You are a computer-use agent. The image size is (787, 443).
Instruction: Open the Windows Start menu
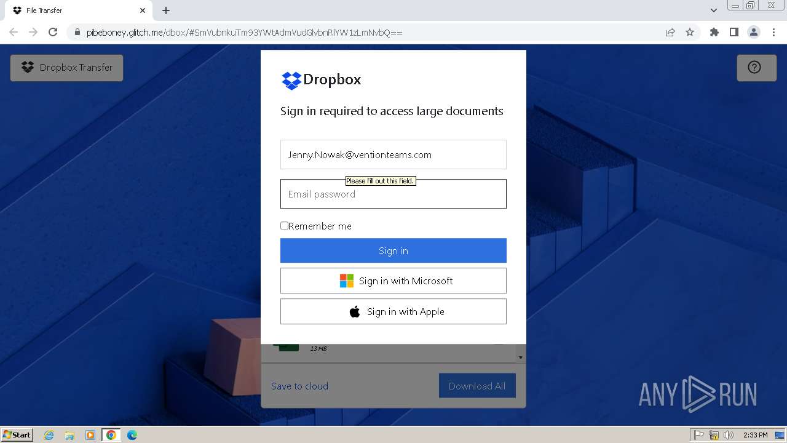click(x=17, y=435)
